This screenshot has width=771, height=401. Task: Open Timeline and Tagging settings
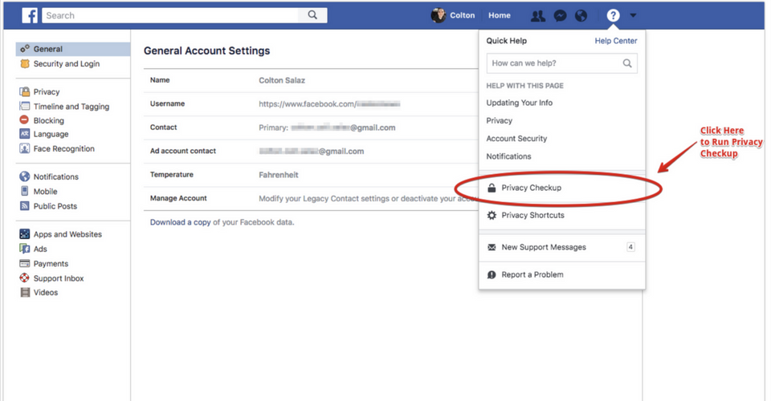point(73,106)
